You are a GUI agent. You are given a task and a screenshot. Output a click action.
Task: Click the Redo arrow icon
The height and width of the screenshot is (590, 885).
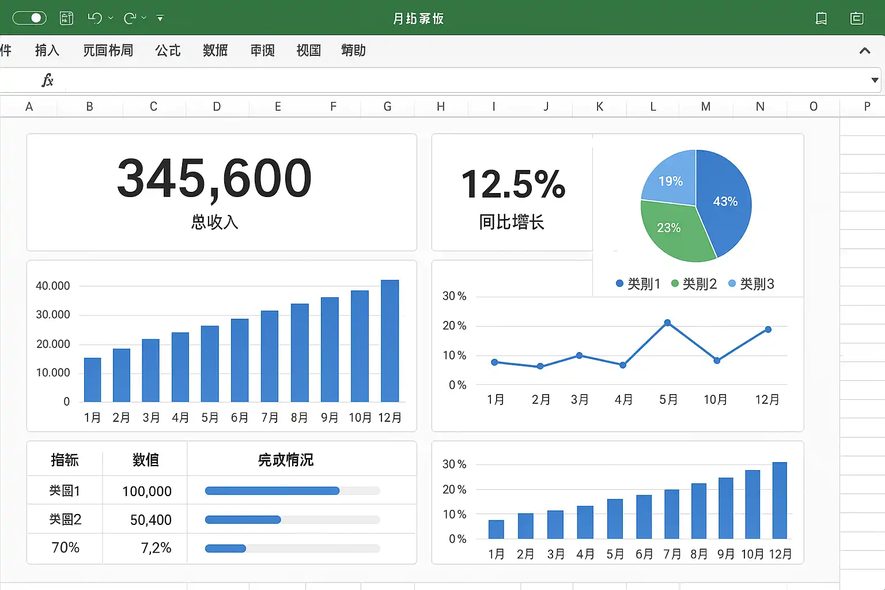130,18
